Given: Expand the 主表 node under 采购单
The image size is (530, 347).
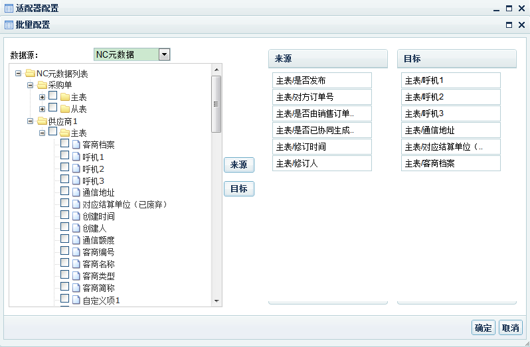Looking at the screenshot, I should tap(42, 98).
